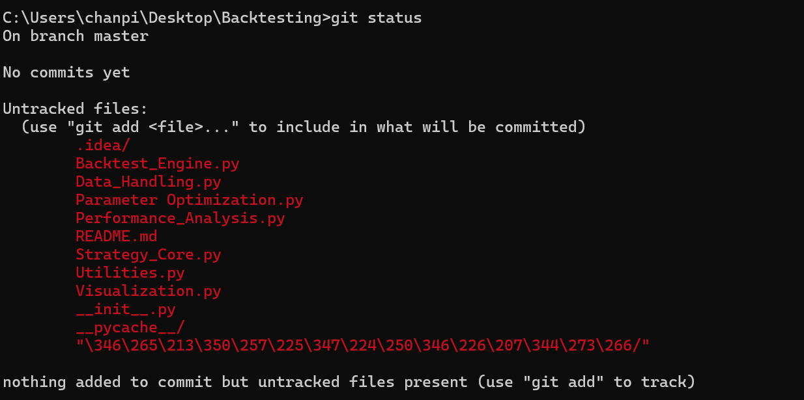The height and width of the screenshot is (400, 804).
Task: Click the octal-escaped folder name in quotes
Action: (362, 345)
